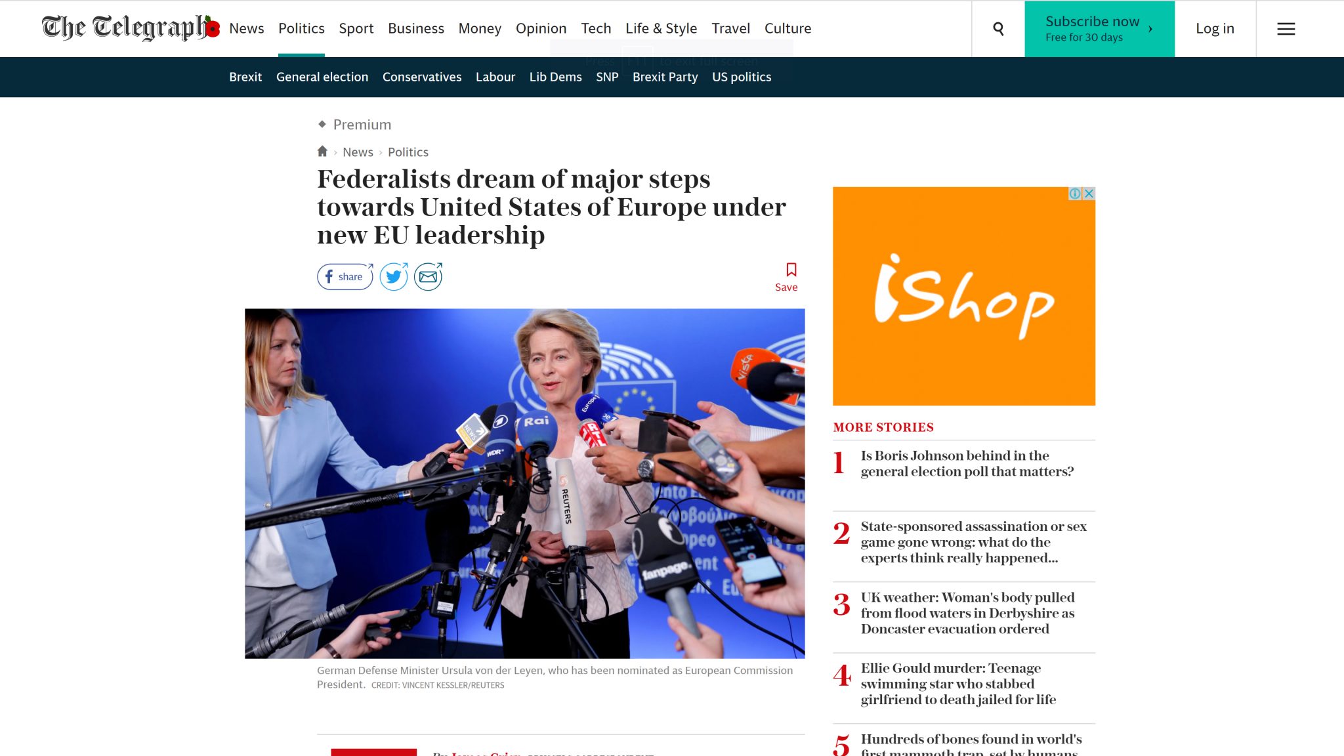
Task: Open the search magnifier icon
Action: pyautogui.click(x=998, y=29)
